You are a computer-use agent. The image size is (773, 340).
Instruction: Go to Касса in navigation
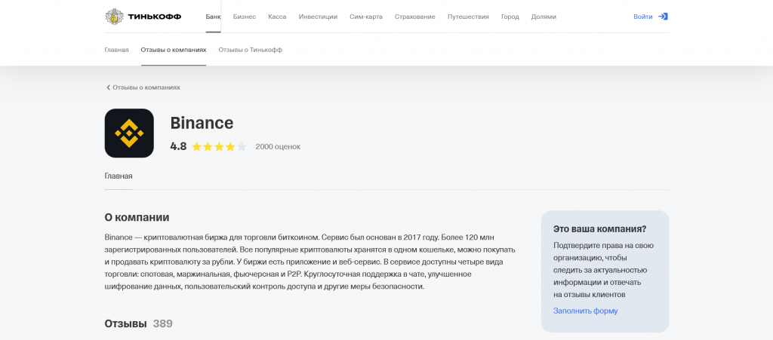277,16
